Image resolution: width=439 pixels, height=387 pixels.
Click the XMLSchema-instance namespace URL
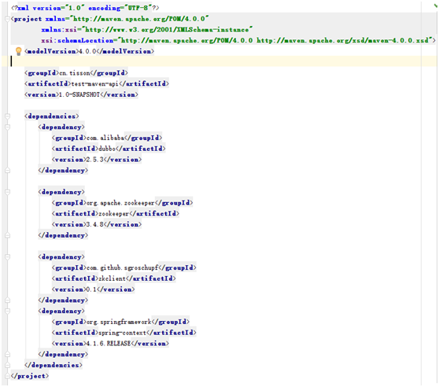tap(167, 29)
